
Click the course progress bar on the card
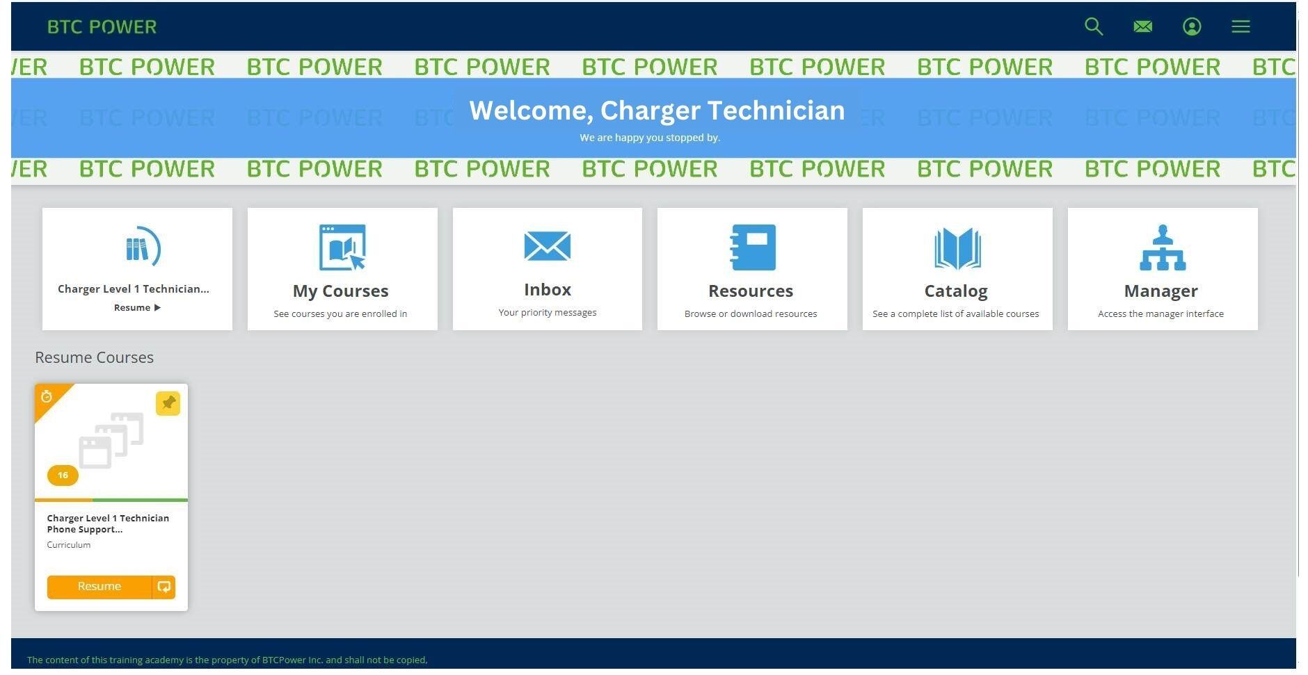click(111, 500)
